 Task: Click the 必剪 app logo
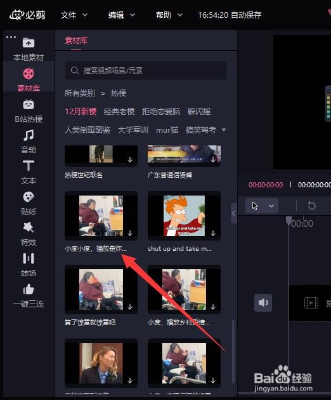[27, 15]
